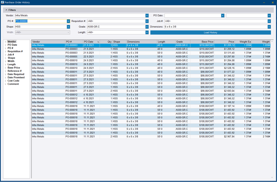
Task: Click the app icon in title bar
Action: [x=3, y=2]
